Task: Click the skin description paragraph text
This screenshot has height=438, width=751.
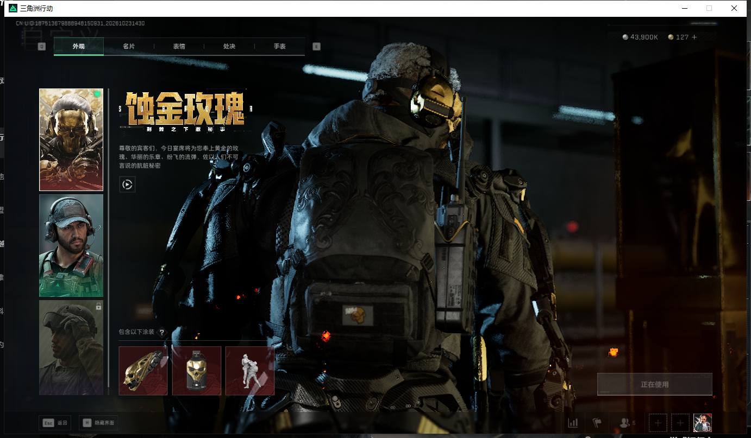Action: click(179, 157)
